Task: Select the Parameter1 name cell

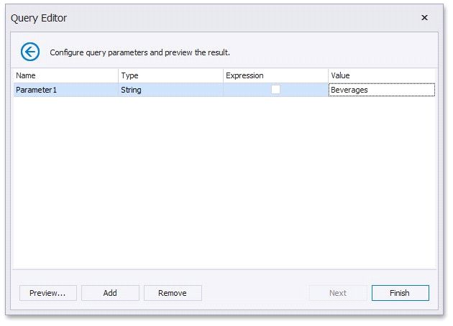Action: tap(65, 90)
